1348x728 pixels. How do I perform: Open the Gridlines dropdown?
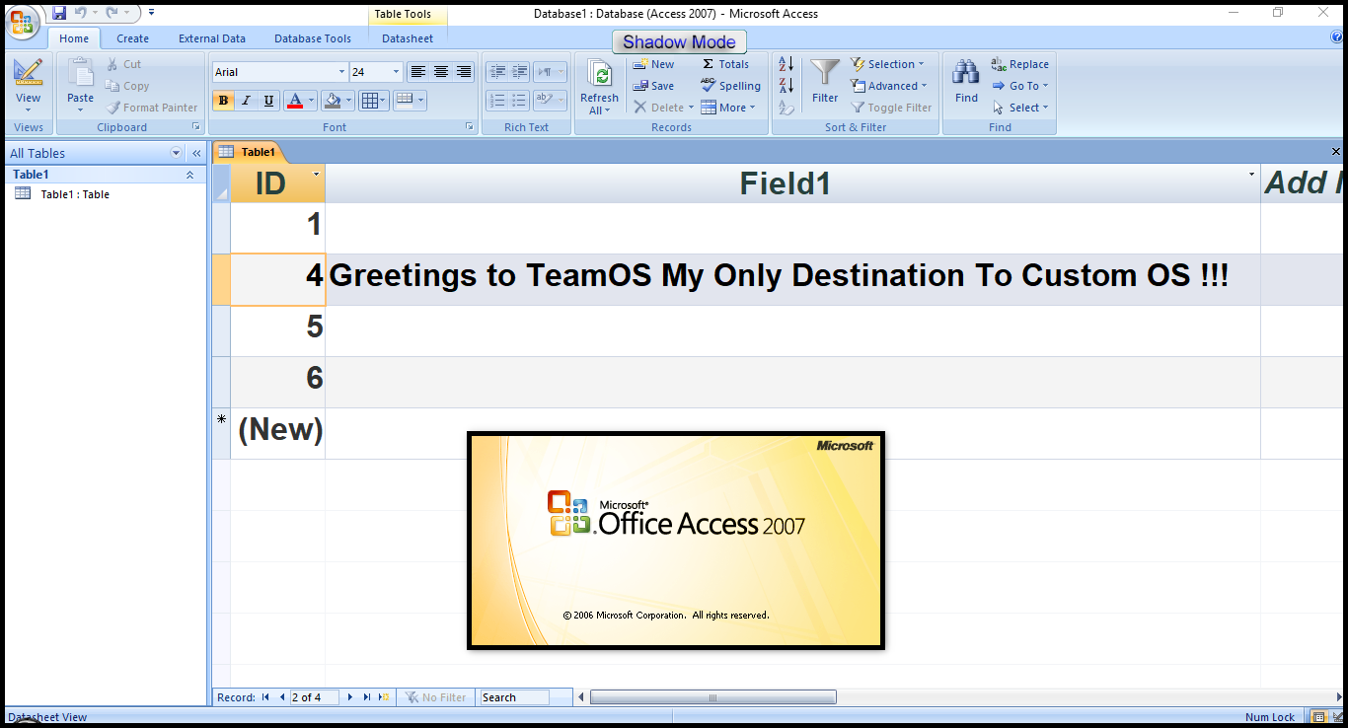coord(373,101)
